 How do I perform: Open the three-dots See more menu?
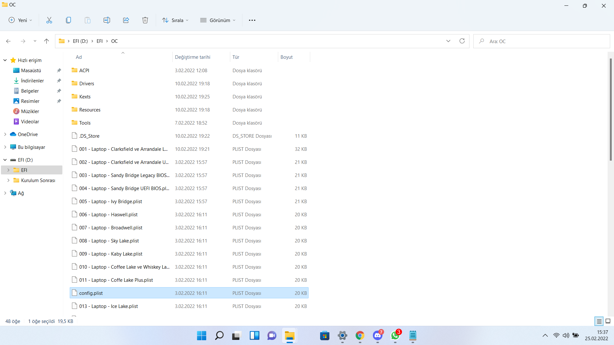pos(252,20)
